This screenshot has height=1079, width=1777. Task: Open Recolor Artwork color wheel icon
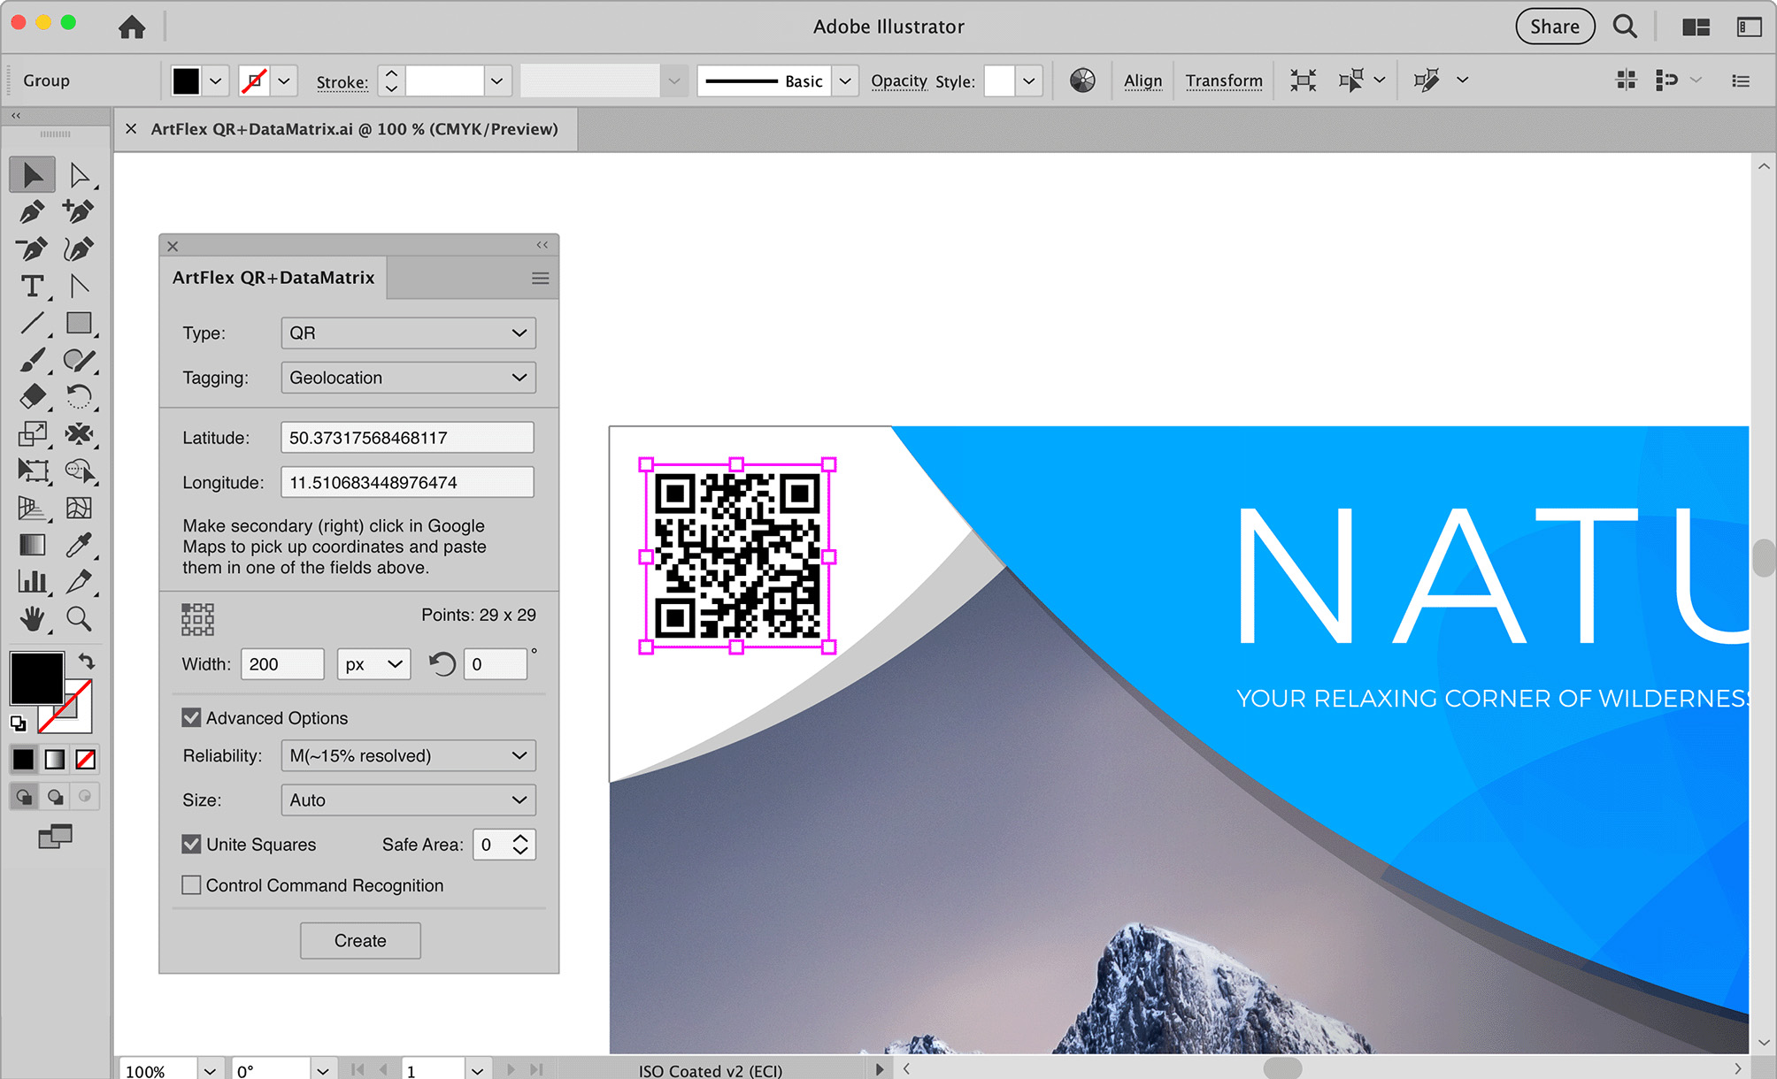(1082, 80)
